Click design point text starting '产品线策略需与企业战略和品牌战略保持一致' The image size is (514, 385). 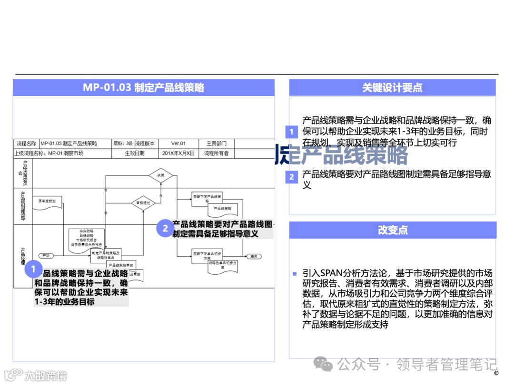pos(396,131)
